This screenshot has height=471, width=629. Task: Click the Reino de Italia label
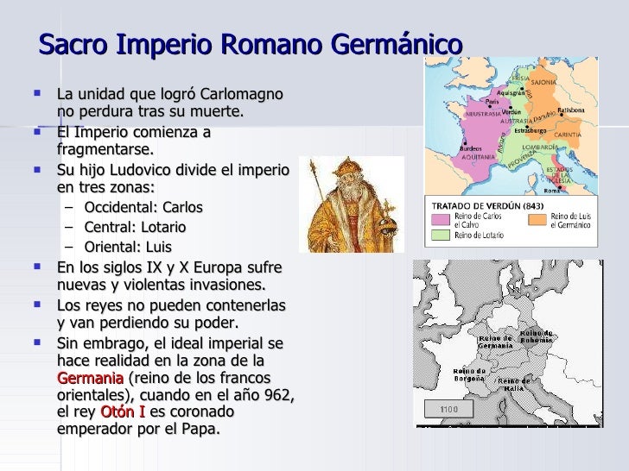pos(513,385)
